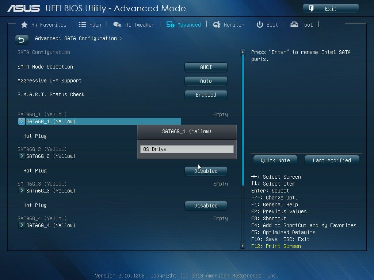Viewport: 374px width, 280px height.
Task: Select the highlighted SATA6G_1 (Yellow) row
Action: coord(99,121)
